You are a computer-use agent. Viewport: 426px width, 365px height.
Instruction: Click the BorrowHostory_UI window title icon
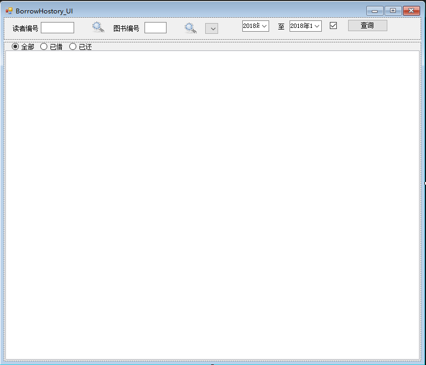9,11
